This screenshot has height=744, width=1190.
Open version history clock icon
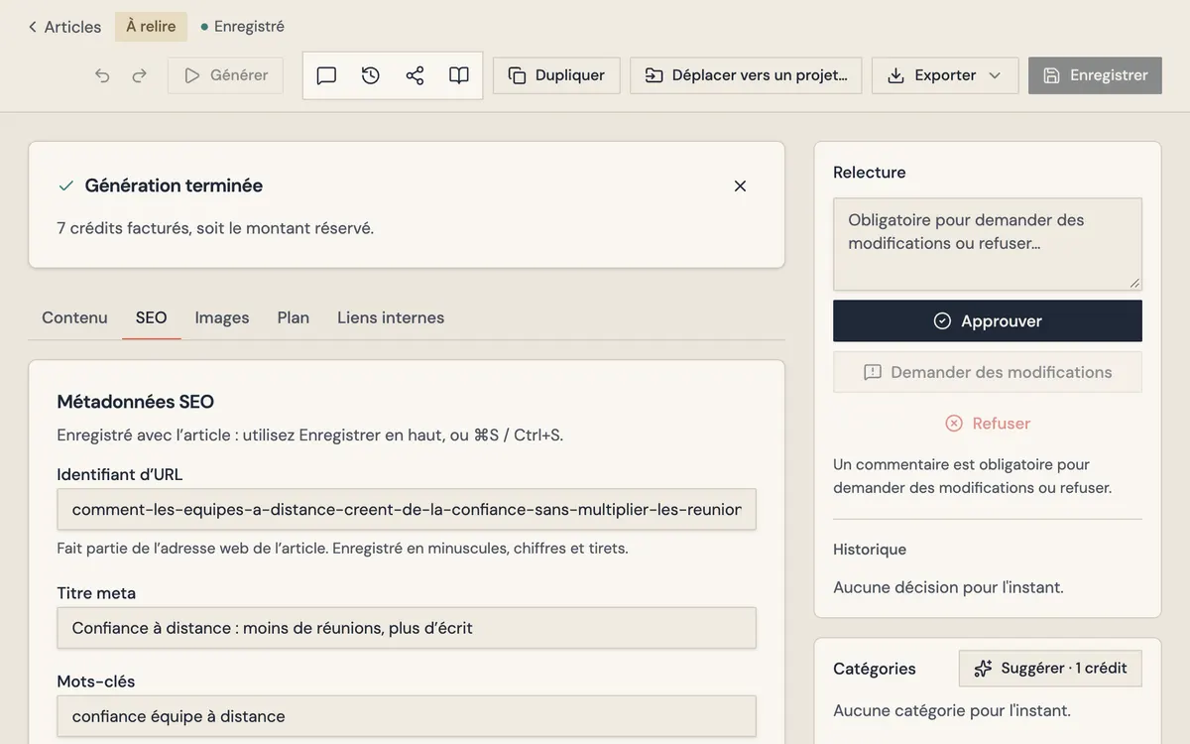pyautogui.click(x=371, y=75)
